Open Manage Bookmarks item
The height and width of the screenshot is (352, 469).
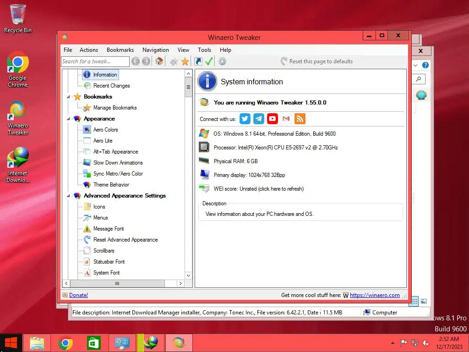pyautogui.click(x=115, y=108)
